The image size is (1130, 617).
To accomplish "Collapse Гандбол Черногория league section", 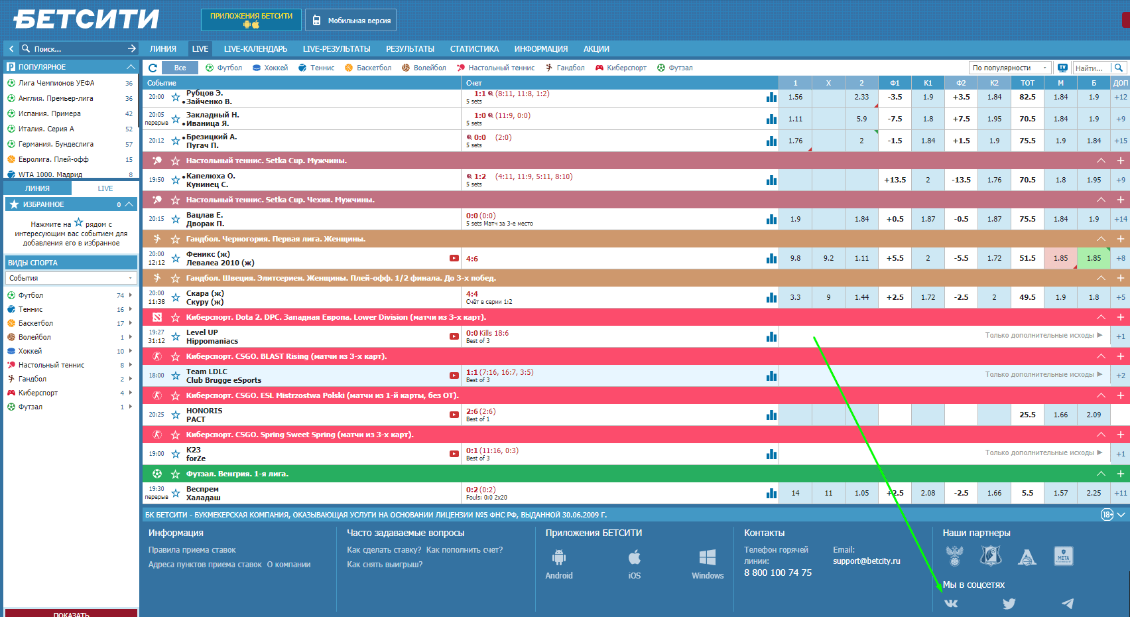I will pos(1101,239).
